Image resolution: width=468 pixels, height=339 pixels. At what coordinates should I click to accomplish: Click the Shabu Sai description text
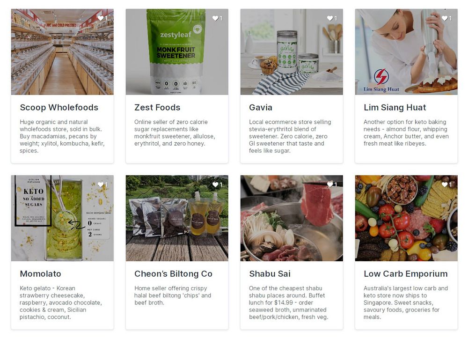289,302
